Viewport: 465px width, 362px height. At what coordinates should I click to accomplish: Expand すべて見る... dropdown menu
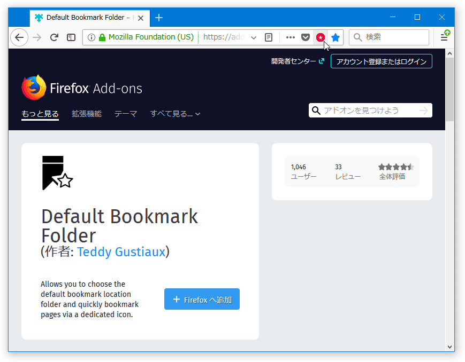coord(176,114)
